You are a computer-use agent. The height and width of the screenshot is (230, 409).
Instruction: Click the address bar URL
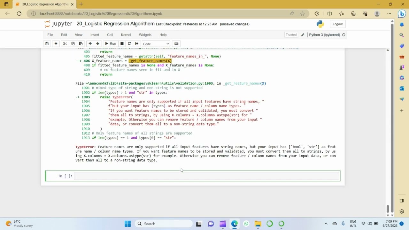(101, 14)
